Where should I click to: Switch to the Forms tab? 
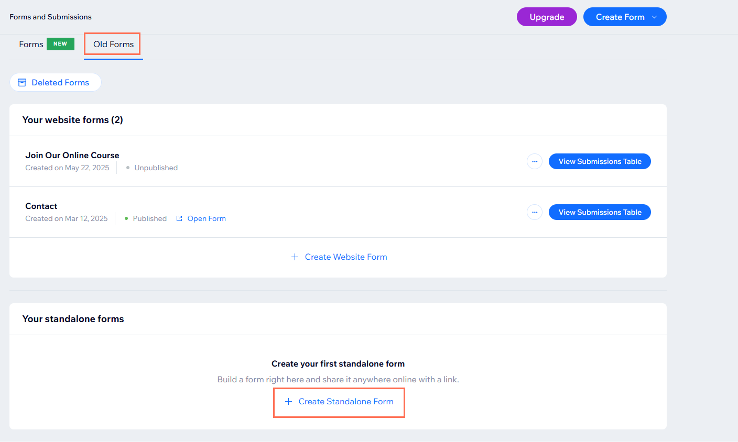point(31,45)
